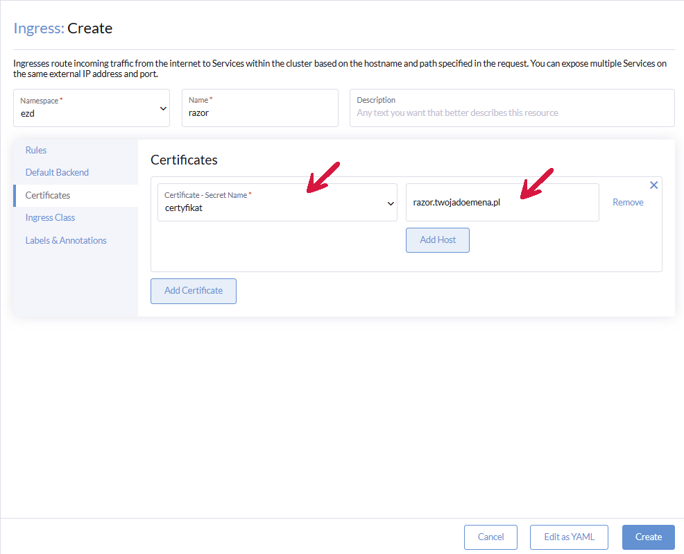Open the Default Backend tab
This screenshot has height=554, width=684.
pyautogui.click(x=57, y=172)
